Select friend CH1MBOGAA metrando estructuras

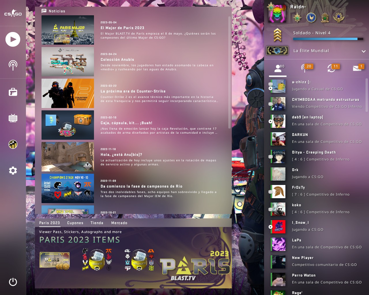tap(317, 103)
